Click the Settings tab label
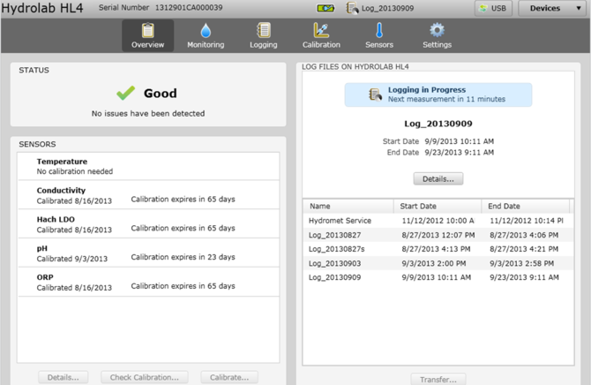The image size is (591, 385). pos(437,44)
